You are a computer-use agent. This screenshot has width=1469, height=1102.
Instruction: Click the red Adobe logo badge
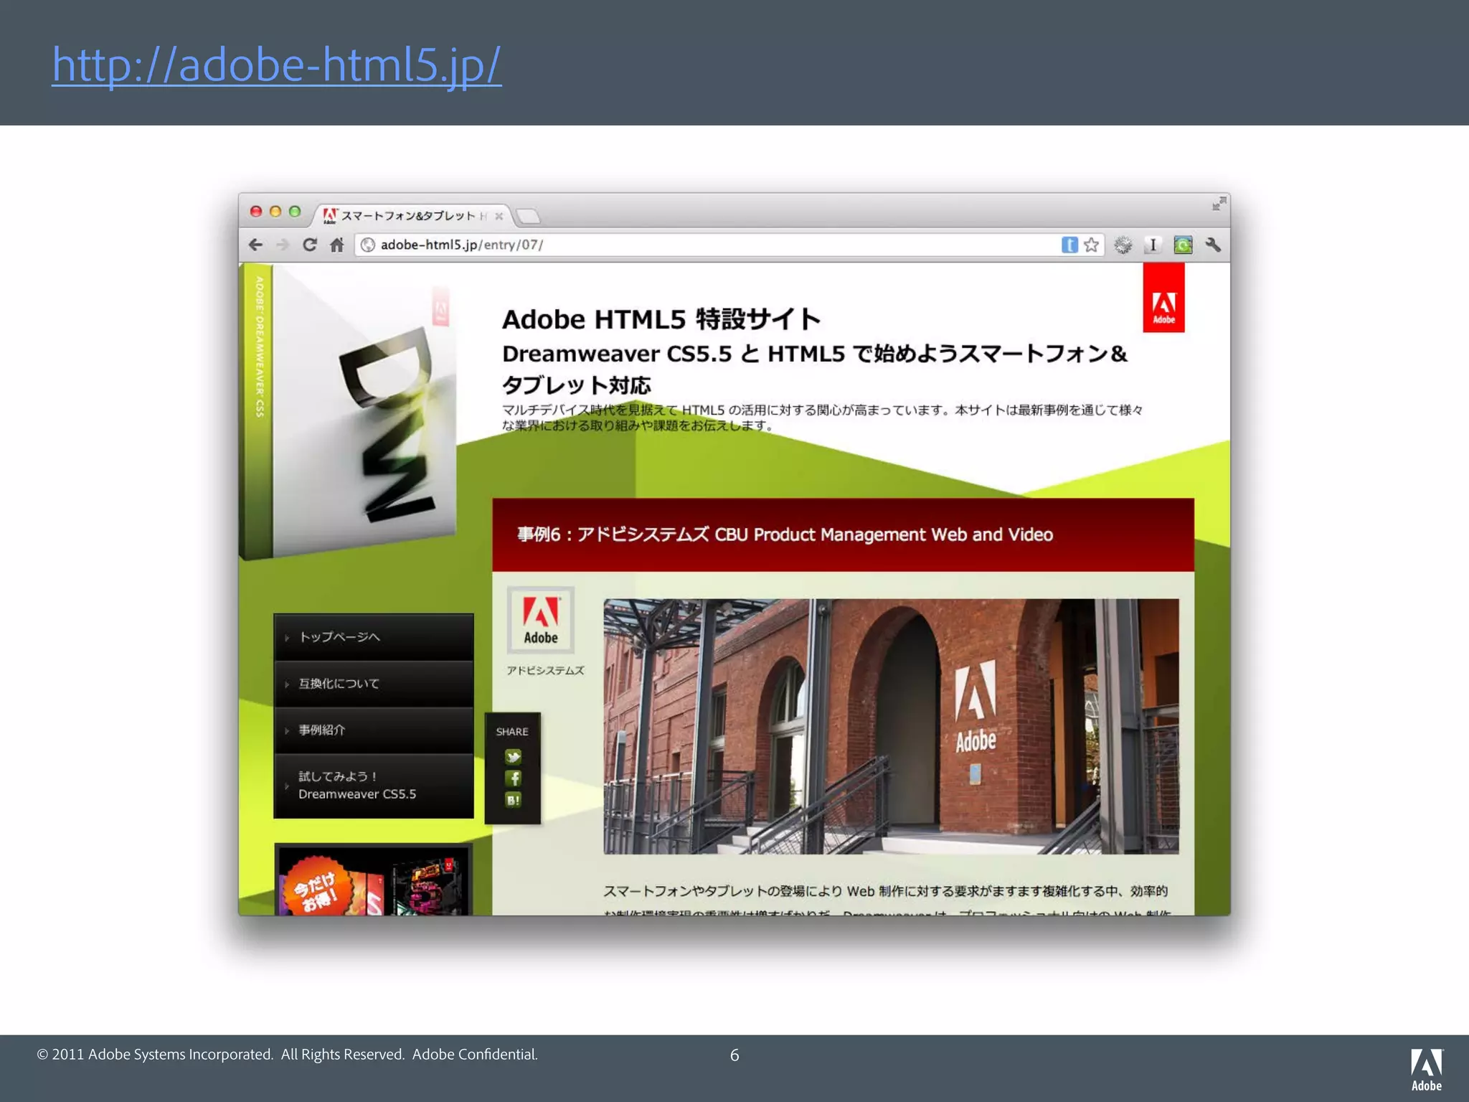click(x=1163, y=298)
